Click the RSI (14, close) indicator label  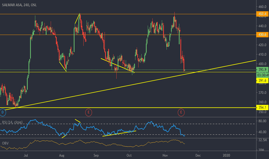[12, 122]
